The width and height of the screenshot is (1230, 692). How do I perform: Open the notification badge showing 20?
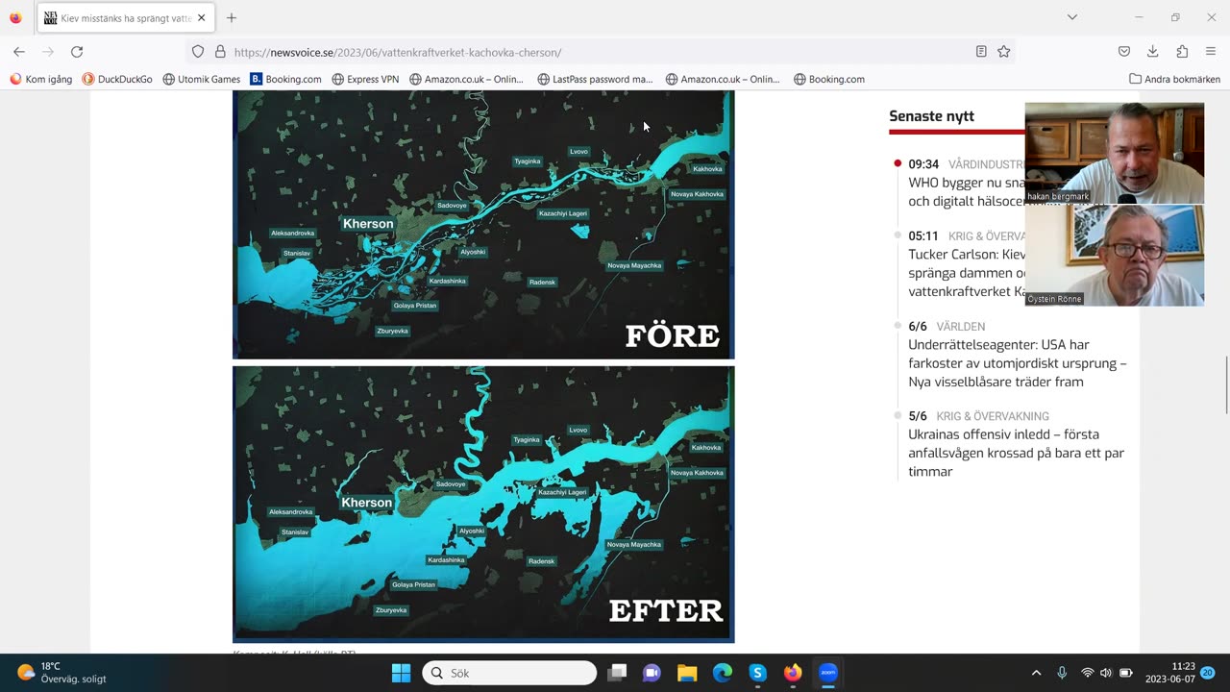tap(1208, 673)
